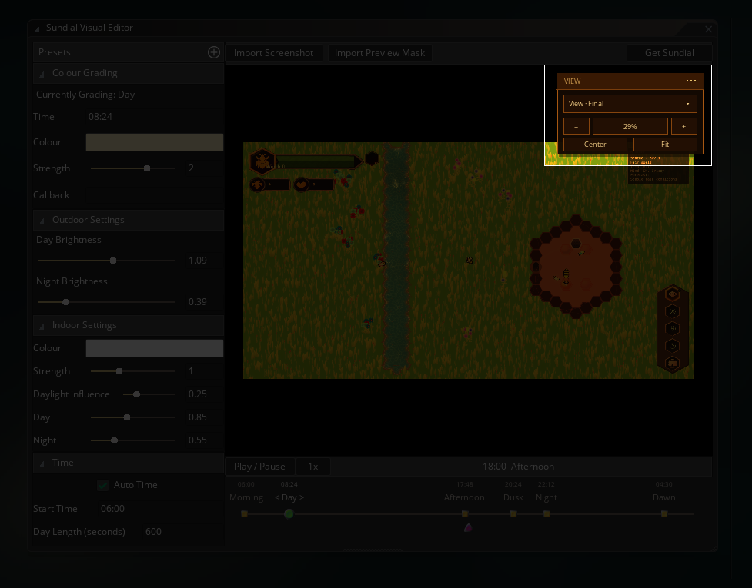Screen dimensions: 752x588
Task: Click the Day Brightness slider handle
Action: click(113, 261)
